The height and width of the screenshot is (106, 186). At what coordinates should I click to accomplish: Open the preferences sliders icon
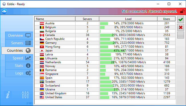[25, 95]
